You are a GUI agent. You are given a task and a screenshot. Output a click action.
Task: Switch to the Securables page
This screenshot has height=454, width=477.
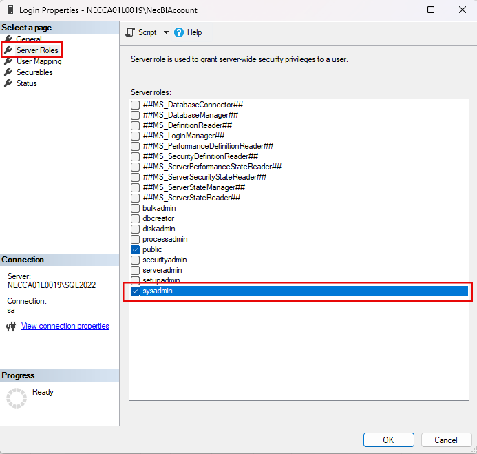pos(34,72)
